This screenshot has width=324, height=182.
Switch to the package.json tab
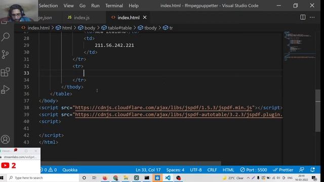coord(45,18)
